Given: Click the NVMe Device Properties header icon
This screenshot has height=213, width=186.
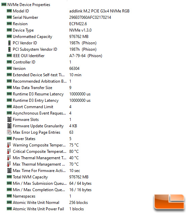Looking at the screenshot, I should tap(4, 5).
